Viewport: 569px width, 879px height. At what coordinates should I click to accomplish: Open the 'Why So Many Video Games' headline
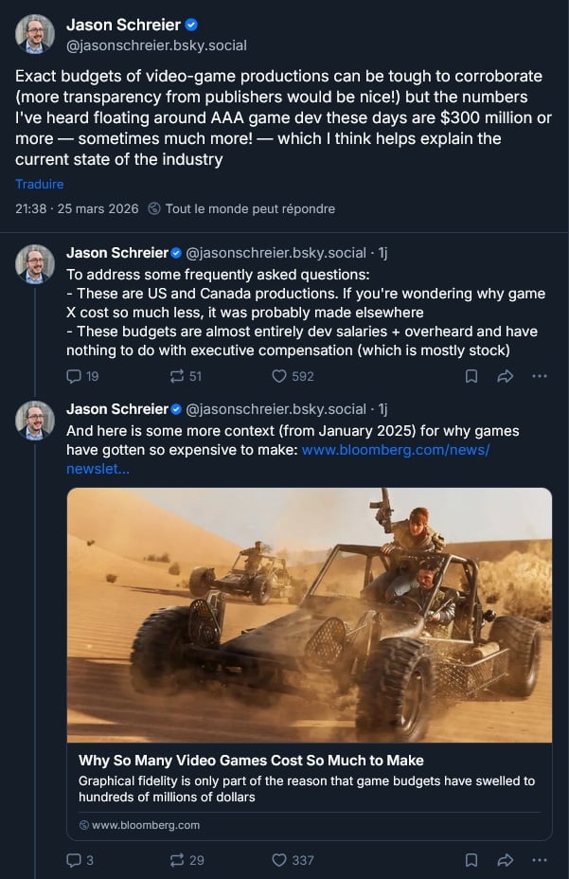click(x=251, y=760)
